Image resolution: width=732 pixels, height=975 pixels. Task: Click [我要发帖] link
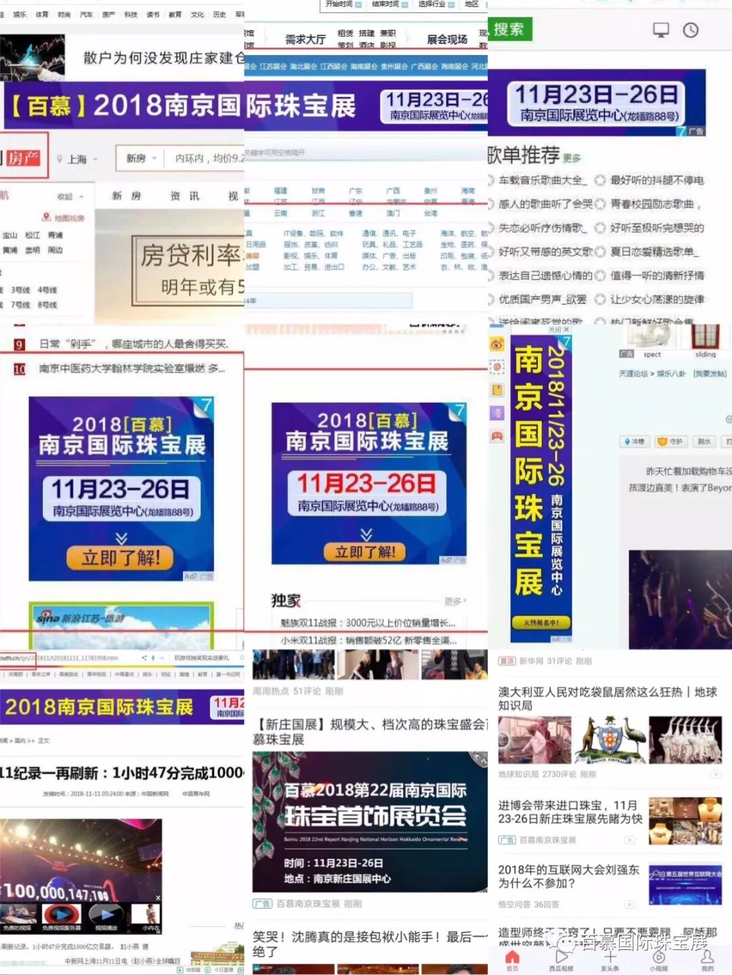[710, 374]
